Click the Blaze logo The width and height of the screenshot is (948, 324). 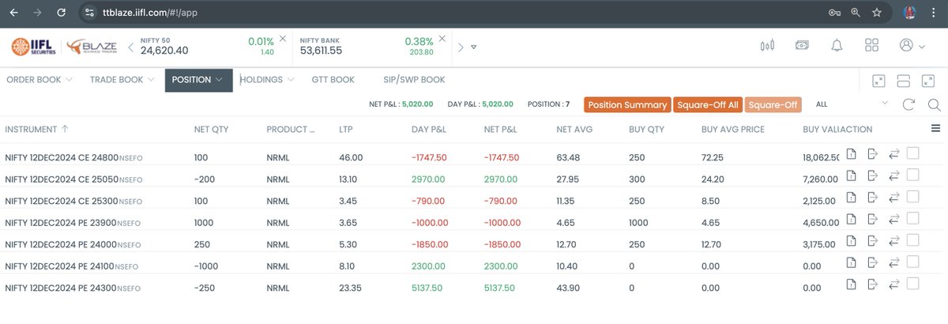pyautogui.click(x=91, y=47)
